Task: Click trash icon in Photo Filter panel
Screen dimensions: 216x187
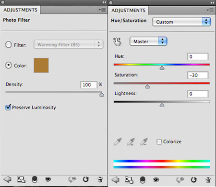Action: pyautogui.click(x=100, y=179)
